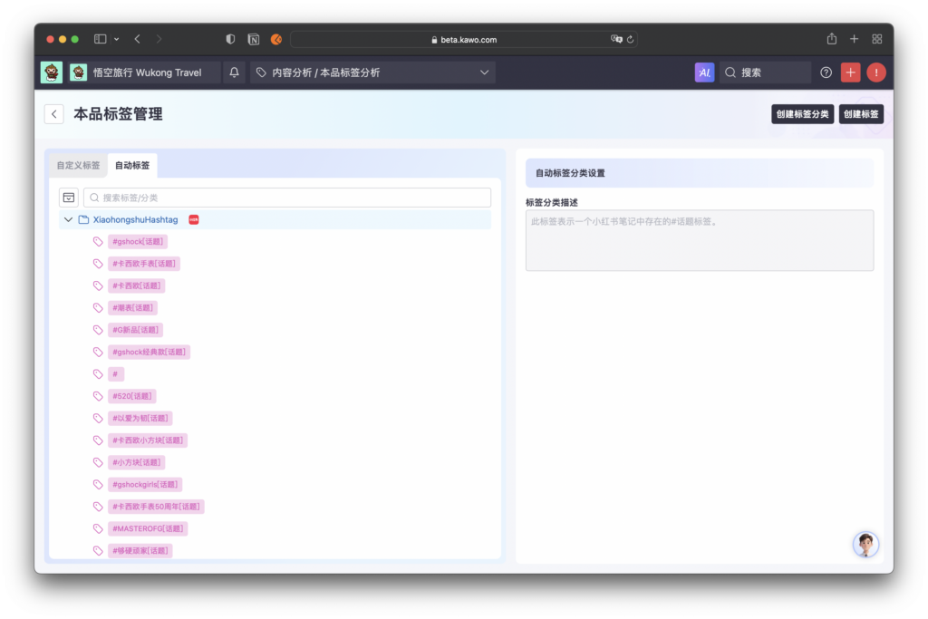
Task: Click the red plus create icon
Action: [x=850, y=73]
